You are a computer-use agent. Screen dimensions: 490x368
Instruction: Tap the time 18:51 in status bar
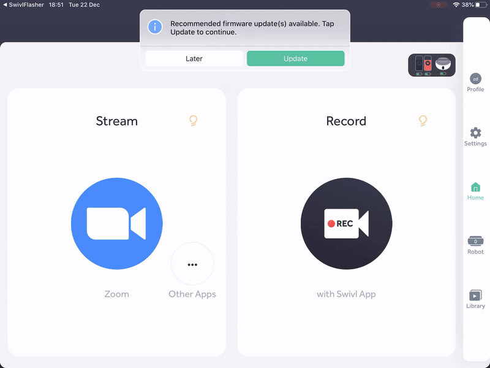pyautogui.click(x=56, y=5)
